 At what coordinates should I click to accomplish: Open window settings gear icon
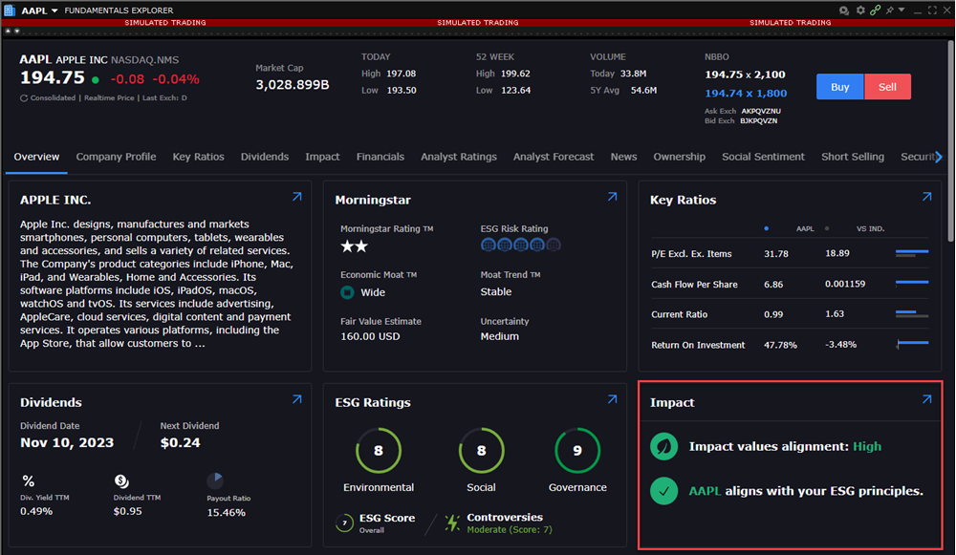click(x=860, y=10)
